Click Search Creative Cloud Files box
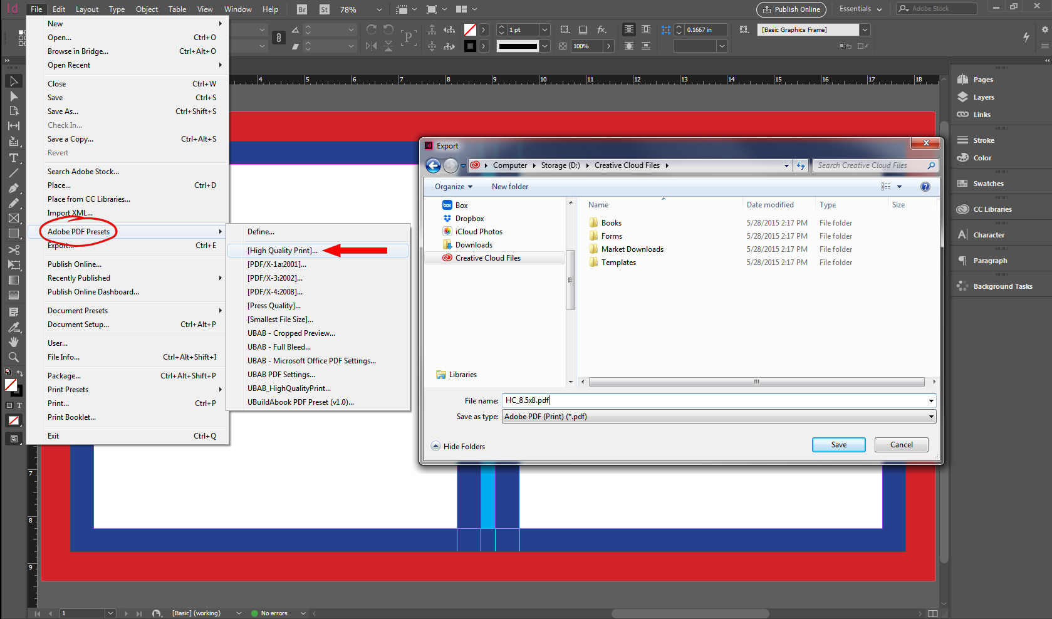This screenshot has height=619, width=1052. pyautogui.click(x=875, y=165)
